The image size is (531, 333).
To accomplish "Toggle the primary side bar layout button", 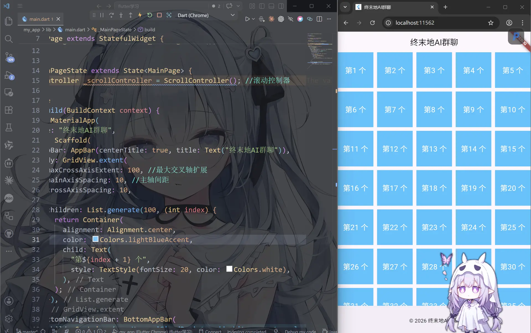I will coord(262,6).
